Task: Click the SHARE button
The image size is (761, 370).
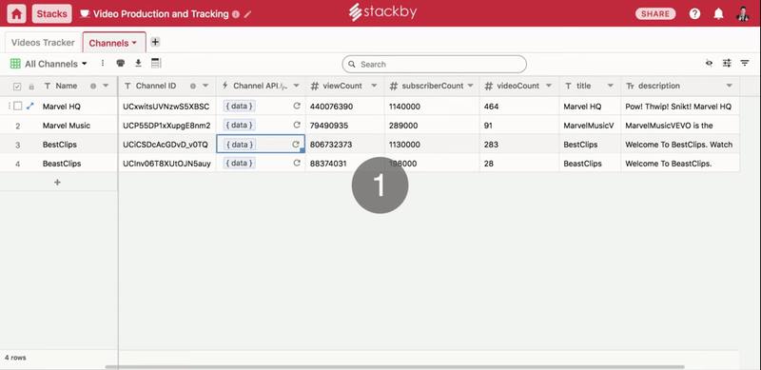Action: point(655,14)
